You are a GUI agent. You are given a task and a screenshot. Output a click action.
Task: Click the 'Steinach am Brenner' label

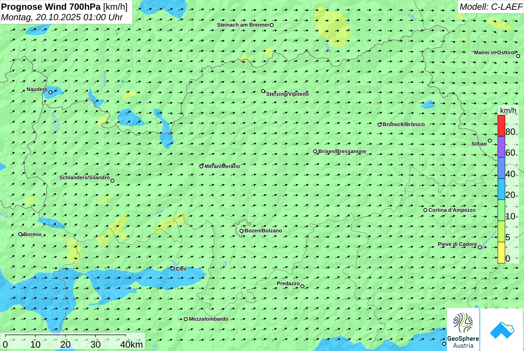point(243,25)
